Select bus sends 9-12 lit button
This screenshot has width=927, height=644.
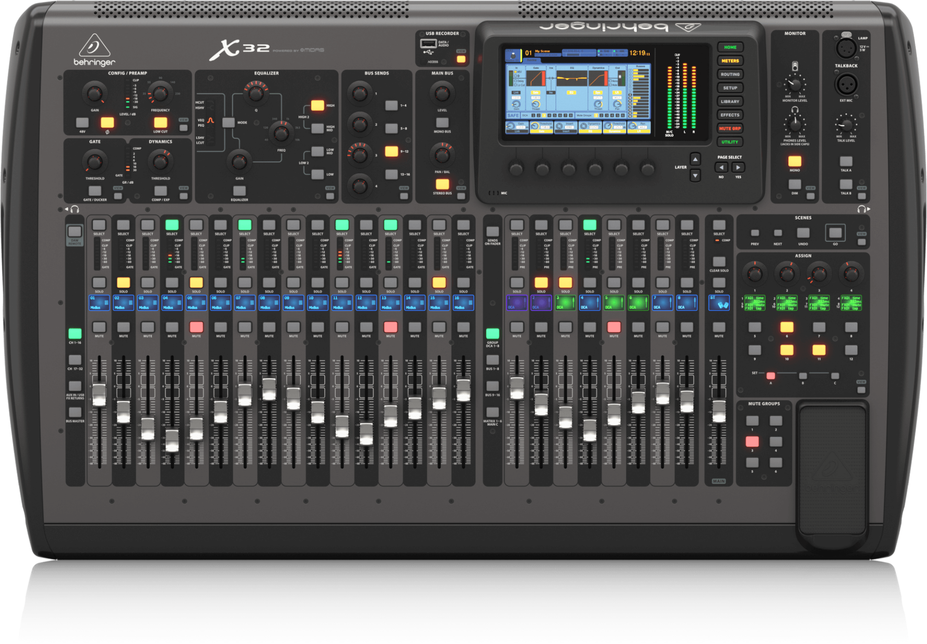click(x=392, y=151)
